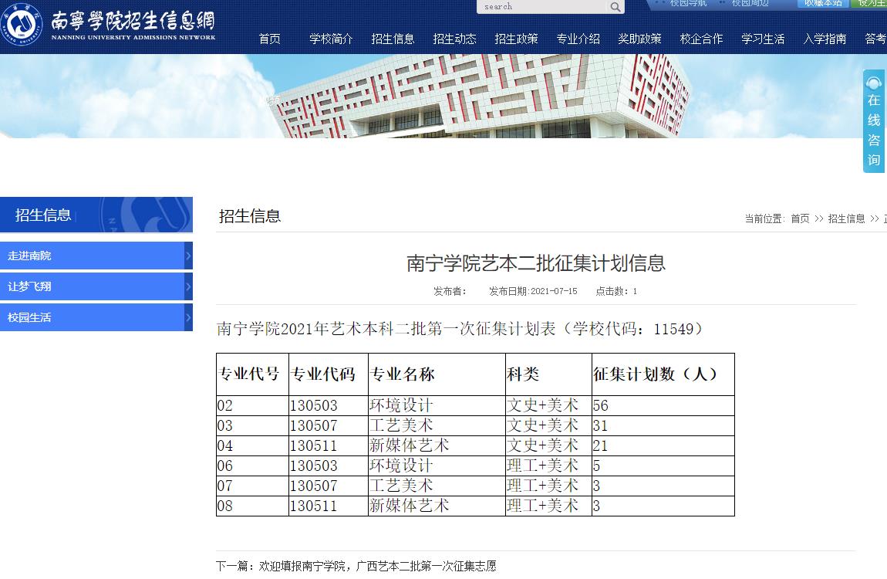The width and height of the screenshot is (887, 579).
Task: Click the search magnifier icon
Action: (615, 7)
